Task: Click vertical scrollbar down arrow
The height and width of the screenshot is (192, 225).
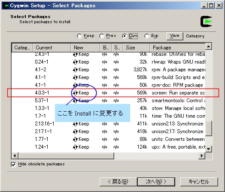Action: (209, 149)
